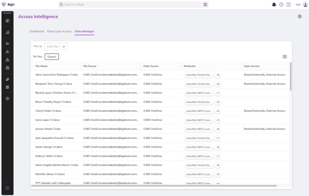Select Karen George CV.docx file
This screenshot has width=309, height=196.
click(49, 147)
